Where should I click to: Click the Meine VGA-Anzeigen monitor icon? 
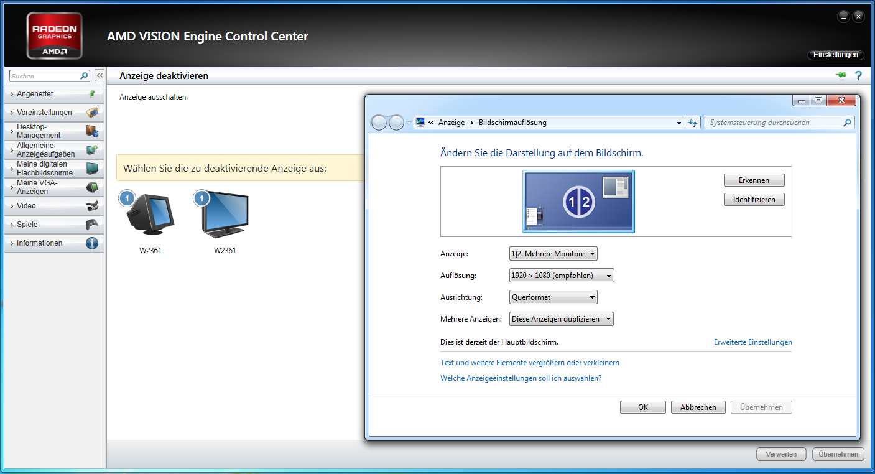point(92,187)
